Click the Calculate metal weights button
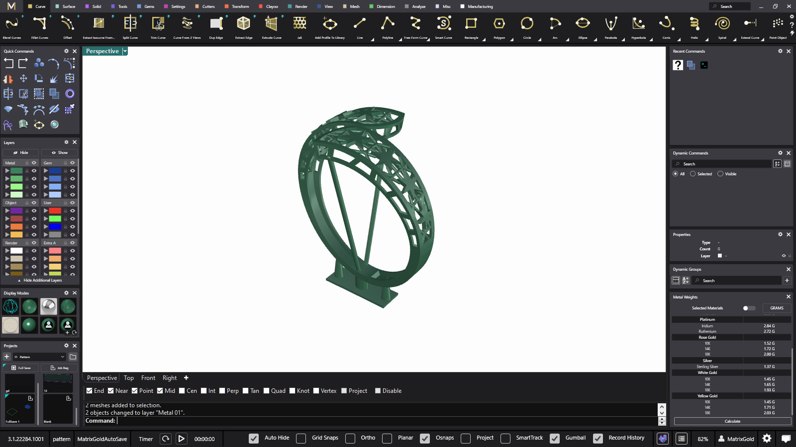 pyautogui.click(x=732, y=421)
